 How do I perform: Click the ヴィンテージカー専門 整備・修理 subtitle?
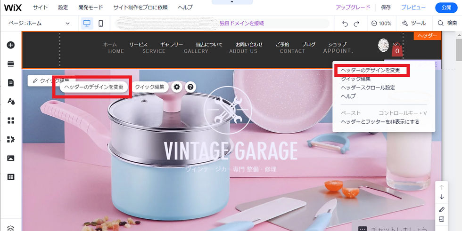point(231,169)
